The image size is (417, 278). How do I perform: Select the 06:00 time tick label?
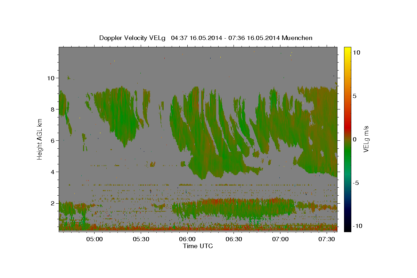click(x=187, y=239)
